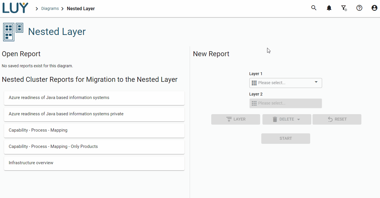This screenshot has width=380, height=198.
Task: Expand the Delete button dropdown arrow
Action: coord(299,119)
